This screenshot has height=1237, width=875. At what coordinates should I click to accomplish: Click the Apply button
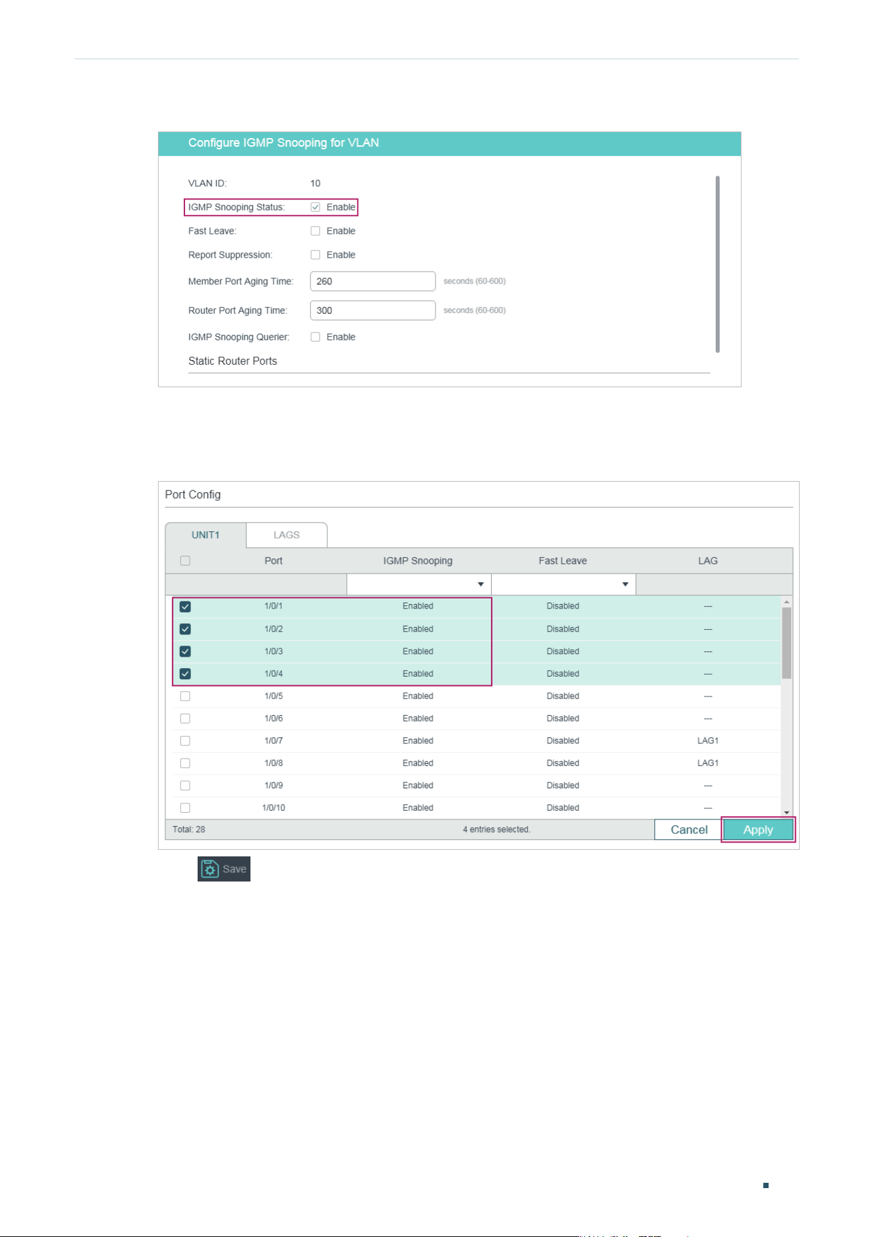[758, 830]
